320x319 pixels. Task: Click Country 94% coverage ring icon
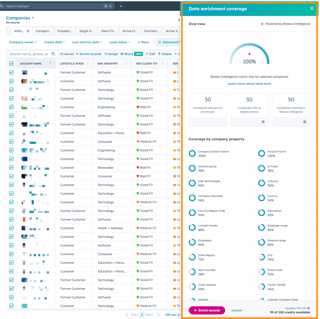(262, 198)
